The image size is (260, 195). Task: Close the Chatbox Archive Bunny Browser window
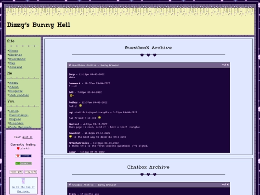[228, 184]
